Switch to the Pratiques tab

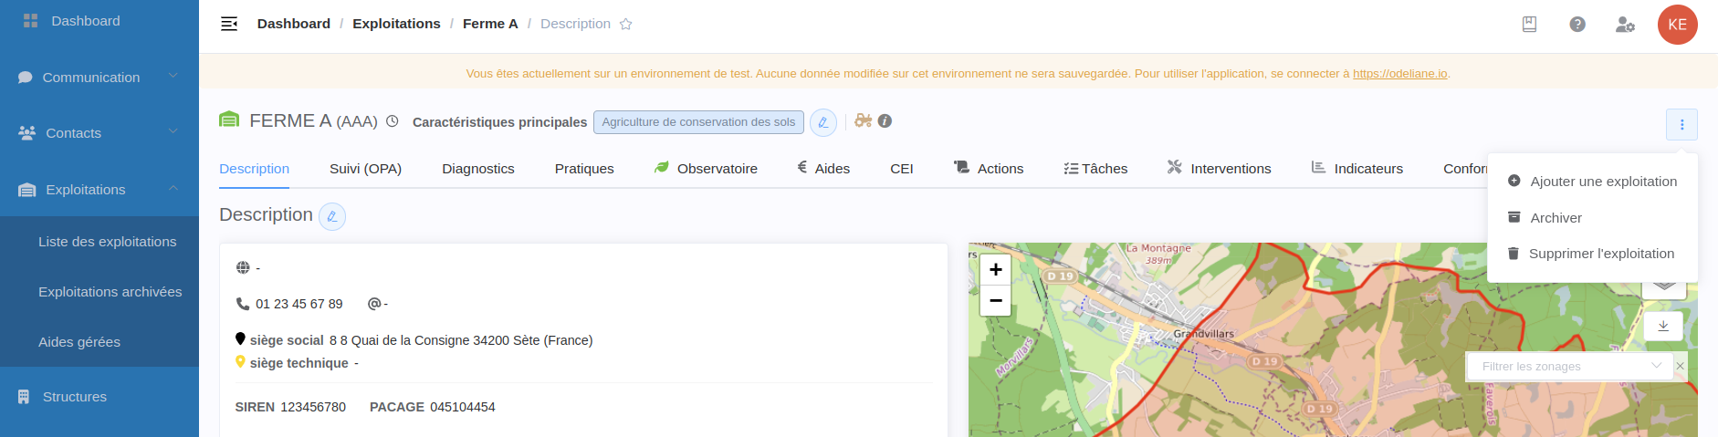[x=584, y=169]
